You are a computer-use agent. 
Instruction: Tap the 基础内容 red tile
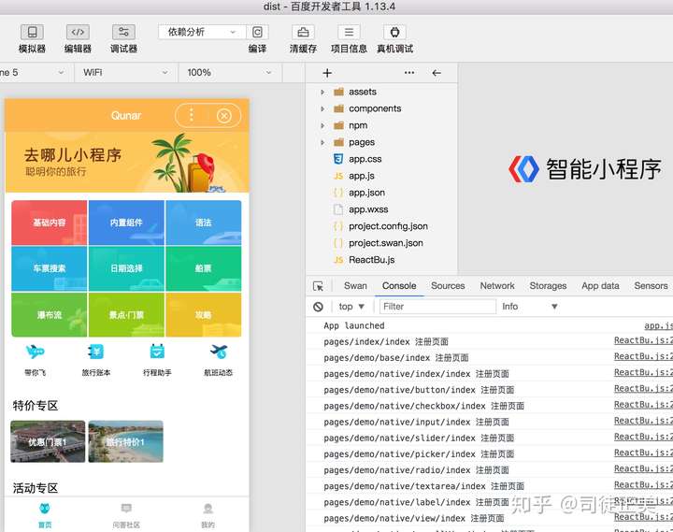click(x=50, y=223)
